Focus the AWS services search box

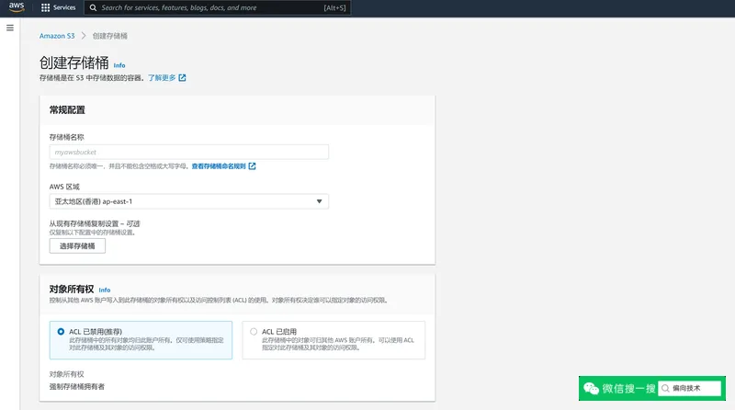[x=217, y=7]
